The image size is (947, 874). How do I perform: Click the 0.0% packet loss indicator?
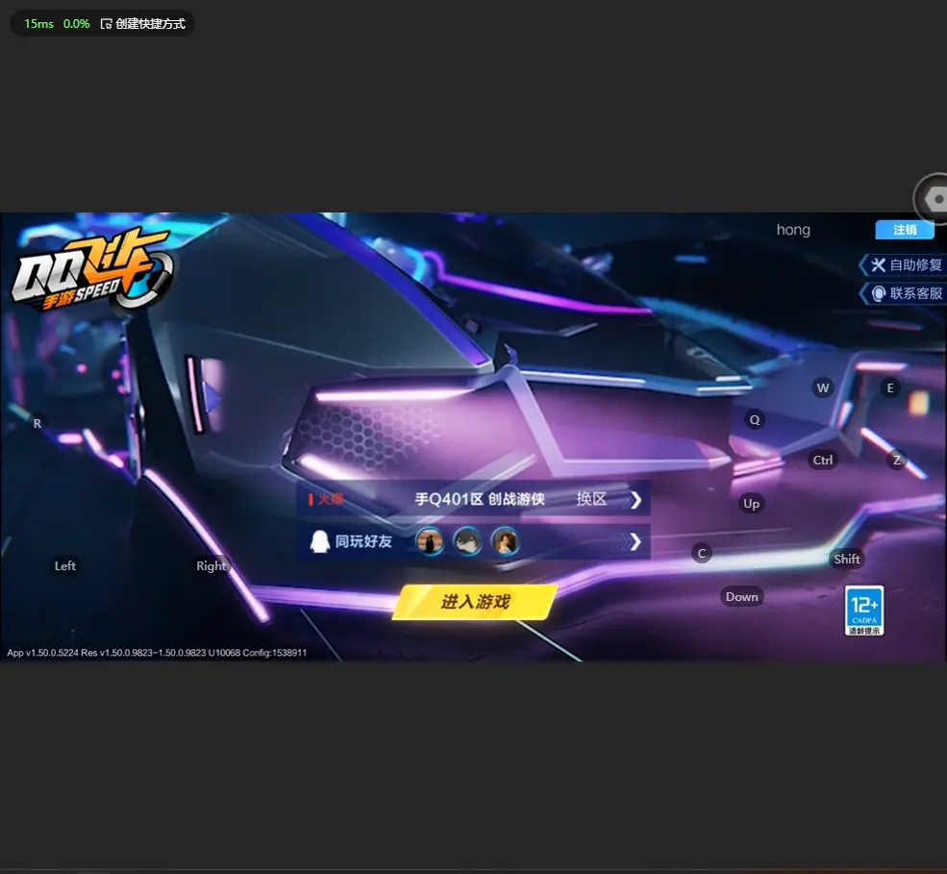(76, 23)
